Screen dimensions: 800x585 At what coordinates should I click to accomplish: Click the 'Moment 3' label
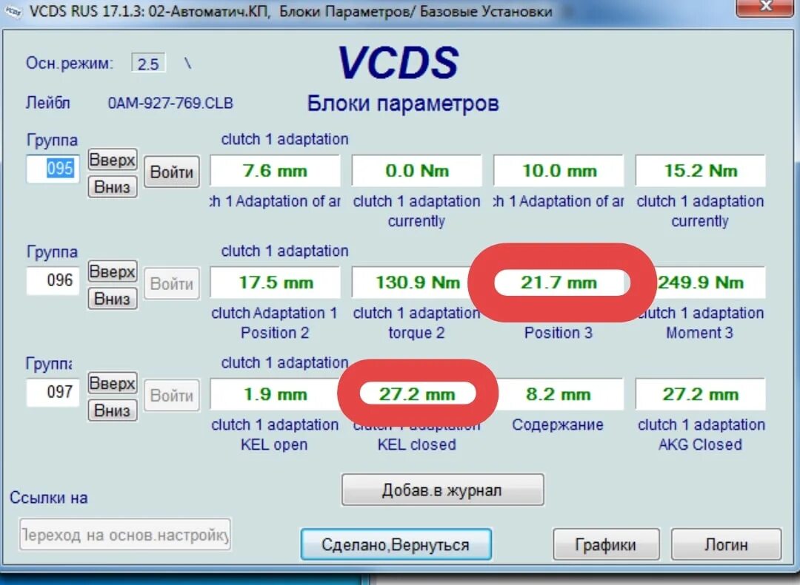click(x=699, y=334)
